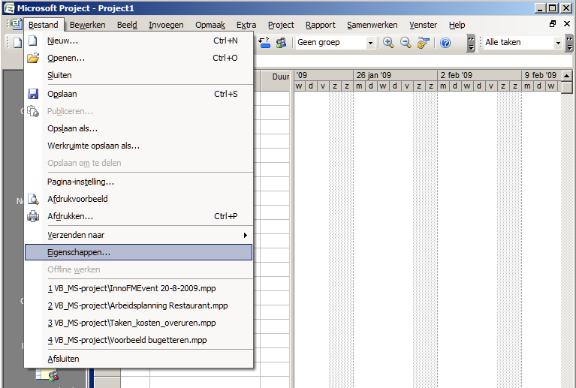Open recent file Voorbeeld bugetteren.mpp
Image resolution: width=576 pixels, height=388 pixels.
click(138, 340)
